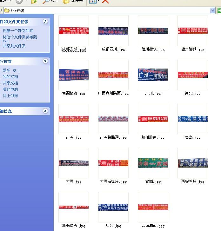Select the 广州.jpg thumbnail
Screen dimensions: 221x231
point(153,75)
